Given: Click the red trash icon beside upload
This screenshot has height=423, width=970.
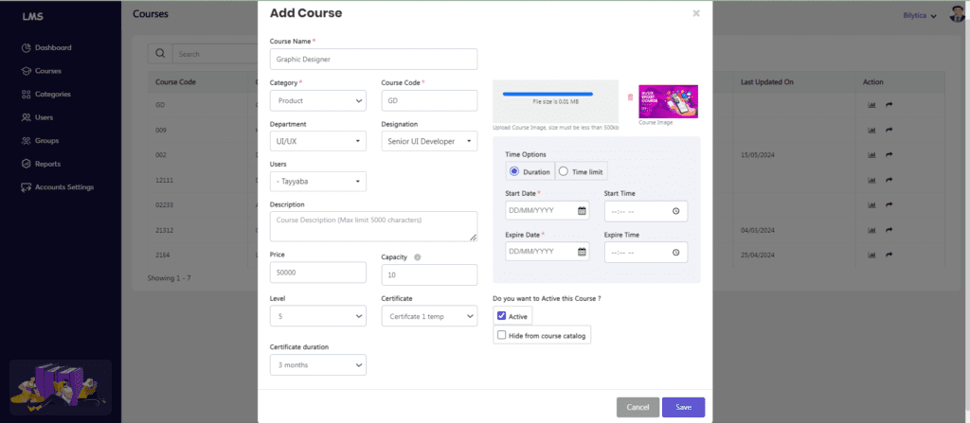Looking at the screenshot, I should point(630,97).
